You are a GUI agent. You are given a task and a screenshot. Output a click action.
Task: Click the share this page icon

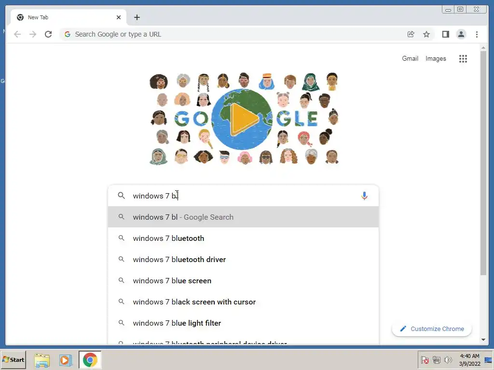click(411, 34)
